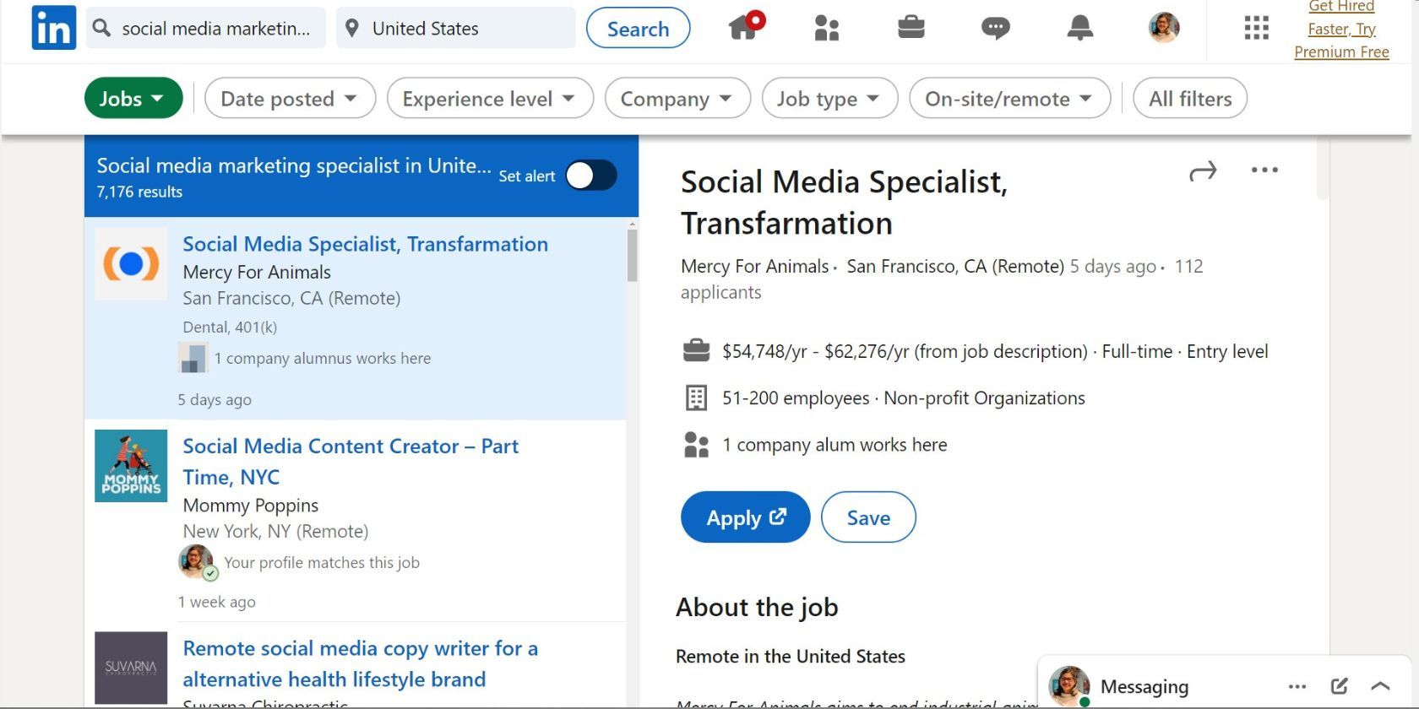The width and height of the screenshot is (1419, 709).
Task: Open messaging panel options ellipsis
Action: [x=1297, y=686]
